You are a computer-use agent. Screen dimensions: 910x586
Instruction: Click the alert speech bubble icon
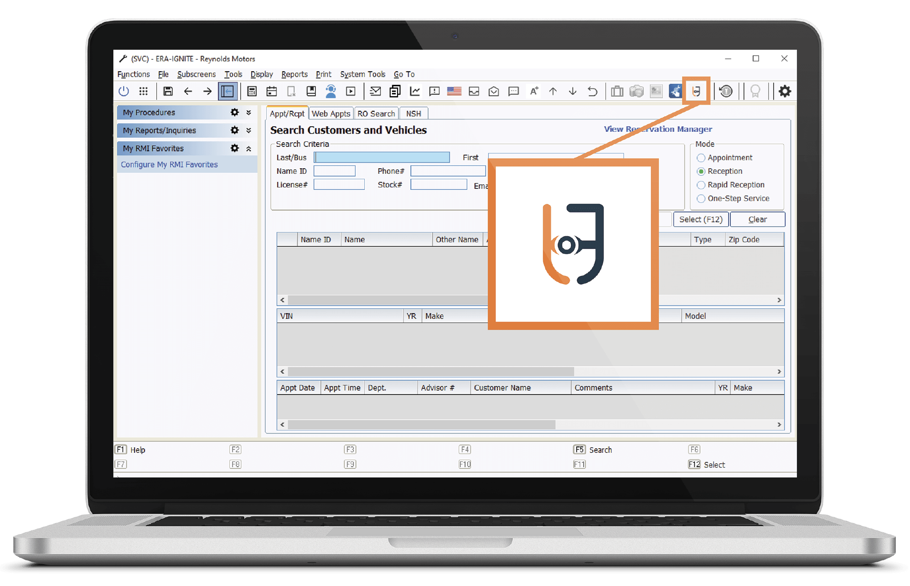click(x=434, y=91)
